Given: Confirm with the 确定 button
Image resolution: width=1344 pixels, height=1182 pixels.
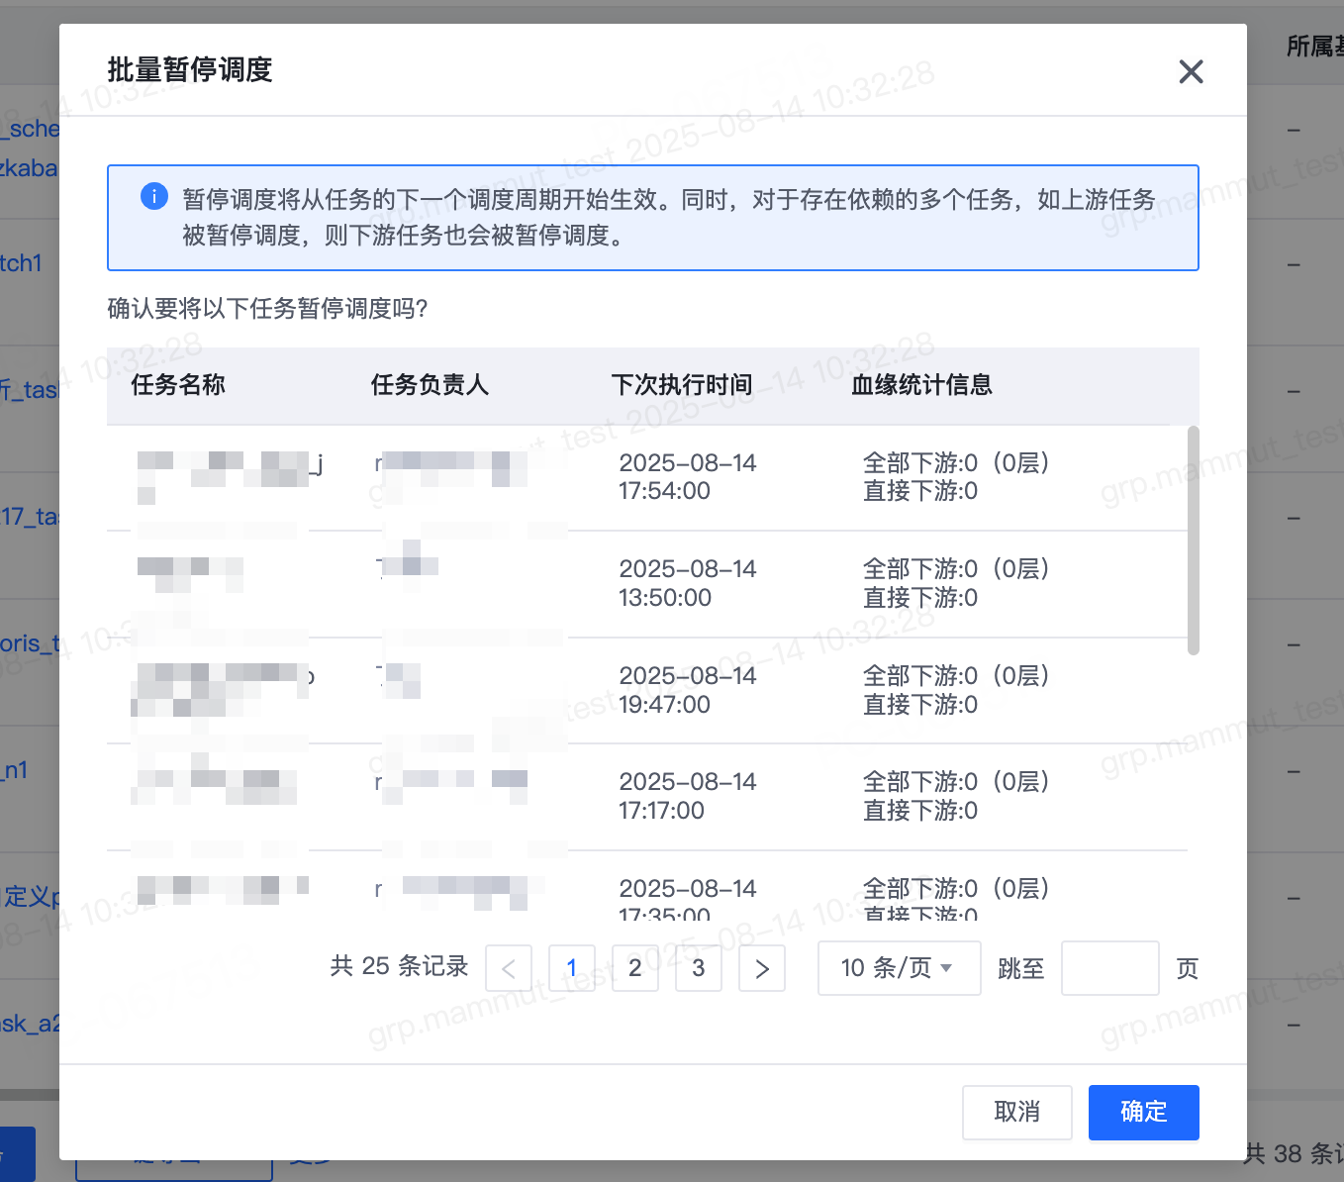Looking at the screenshot, I should tap(1143, 1112).
